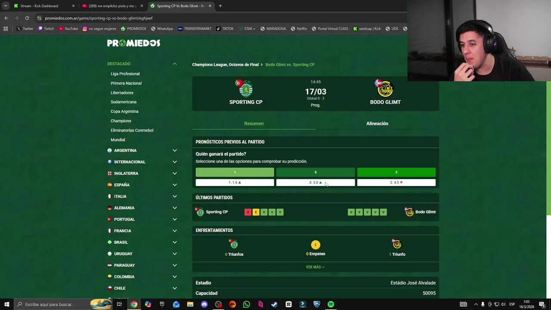The image size is (551, 310).
Task: Expand VER MÁS in Enfrentamientos
Action: point(315,267)
